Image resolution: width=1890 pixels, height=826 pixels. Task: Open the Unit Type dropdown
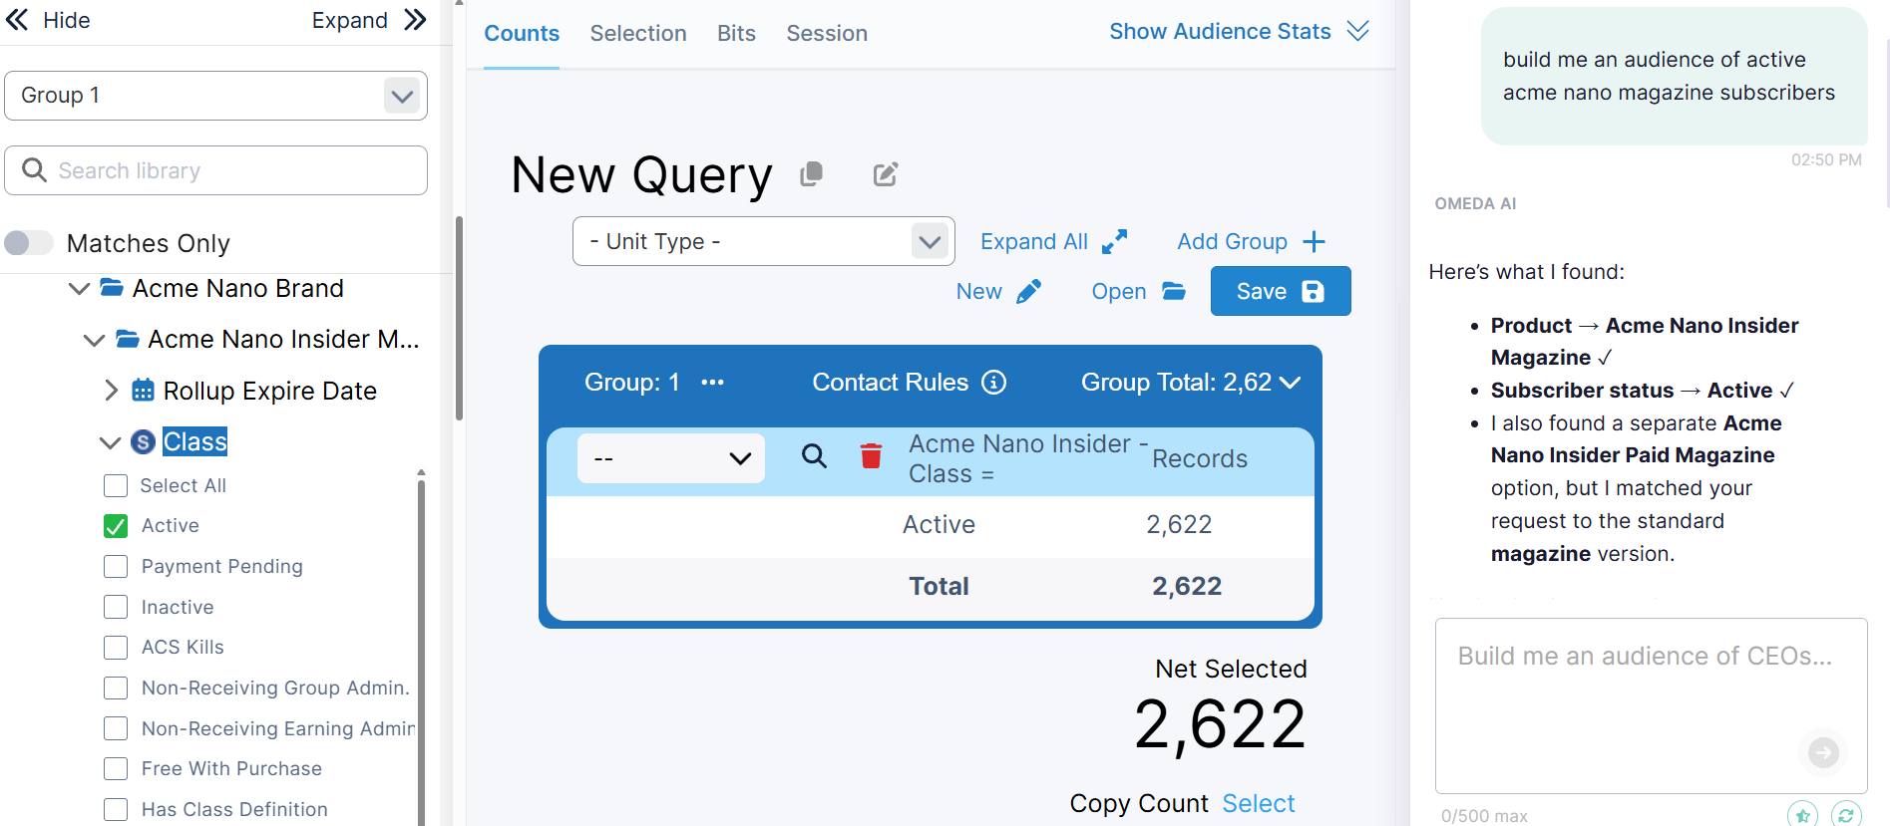[763, 241]
